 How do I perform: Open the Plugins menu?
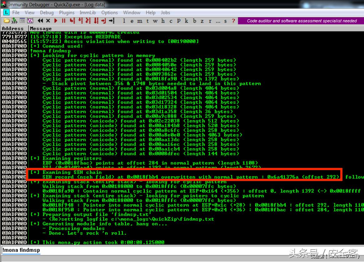click(x=66, y=13)
